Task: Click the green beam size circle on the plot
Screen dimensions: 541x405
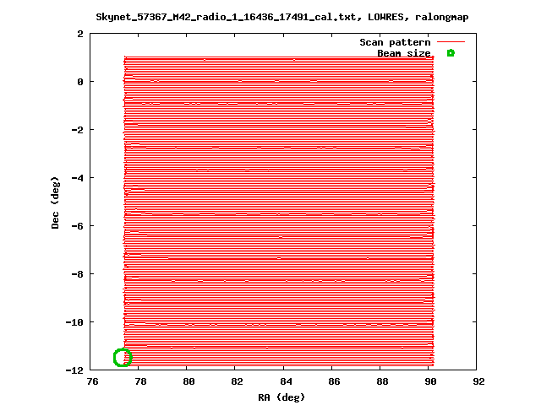Action: tap(123, 358)
